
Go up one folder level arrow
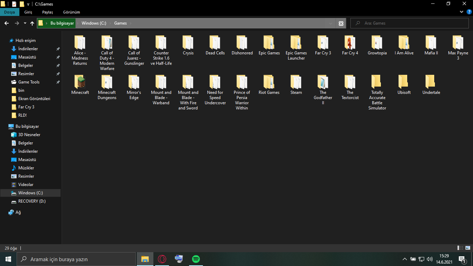(32, 23)
